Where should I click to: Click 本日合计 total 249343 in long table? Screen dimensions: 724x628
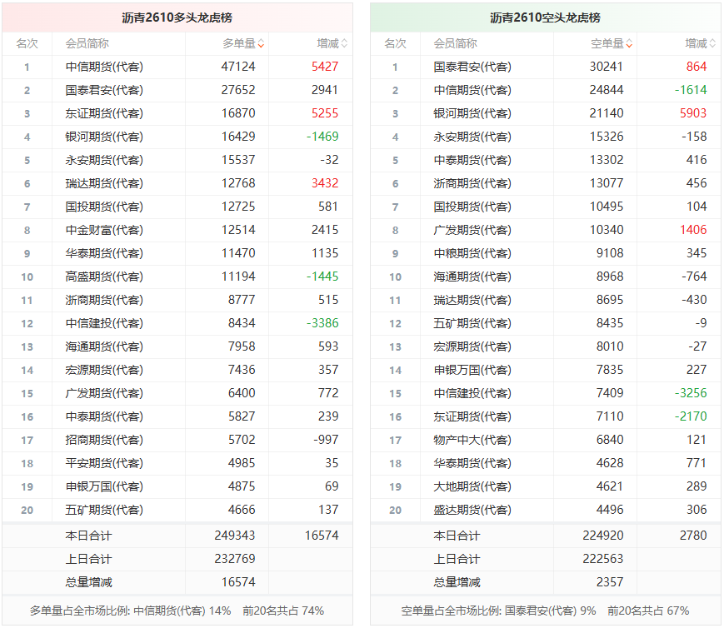(x=235, y=536)
